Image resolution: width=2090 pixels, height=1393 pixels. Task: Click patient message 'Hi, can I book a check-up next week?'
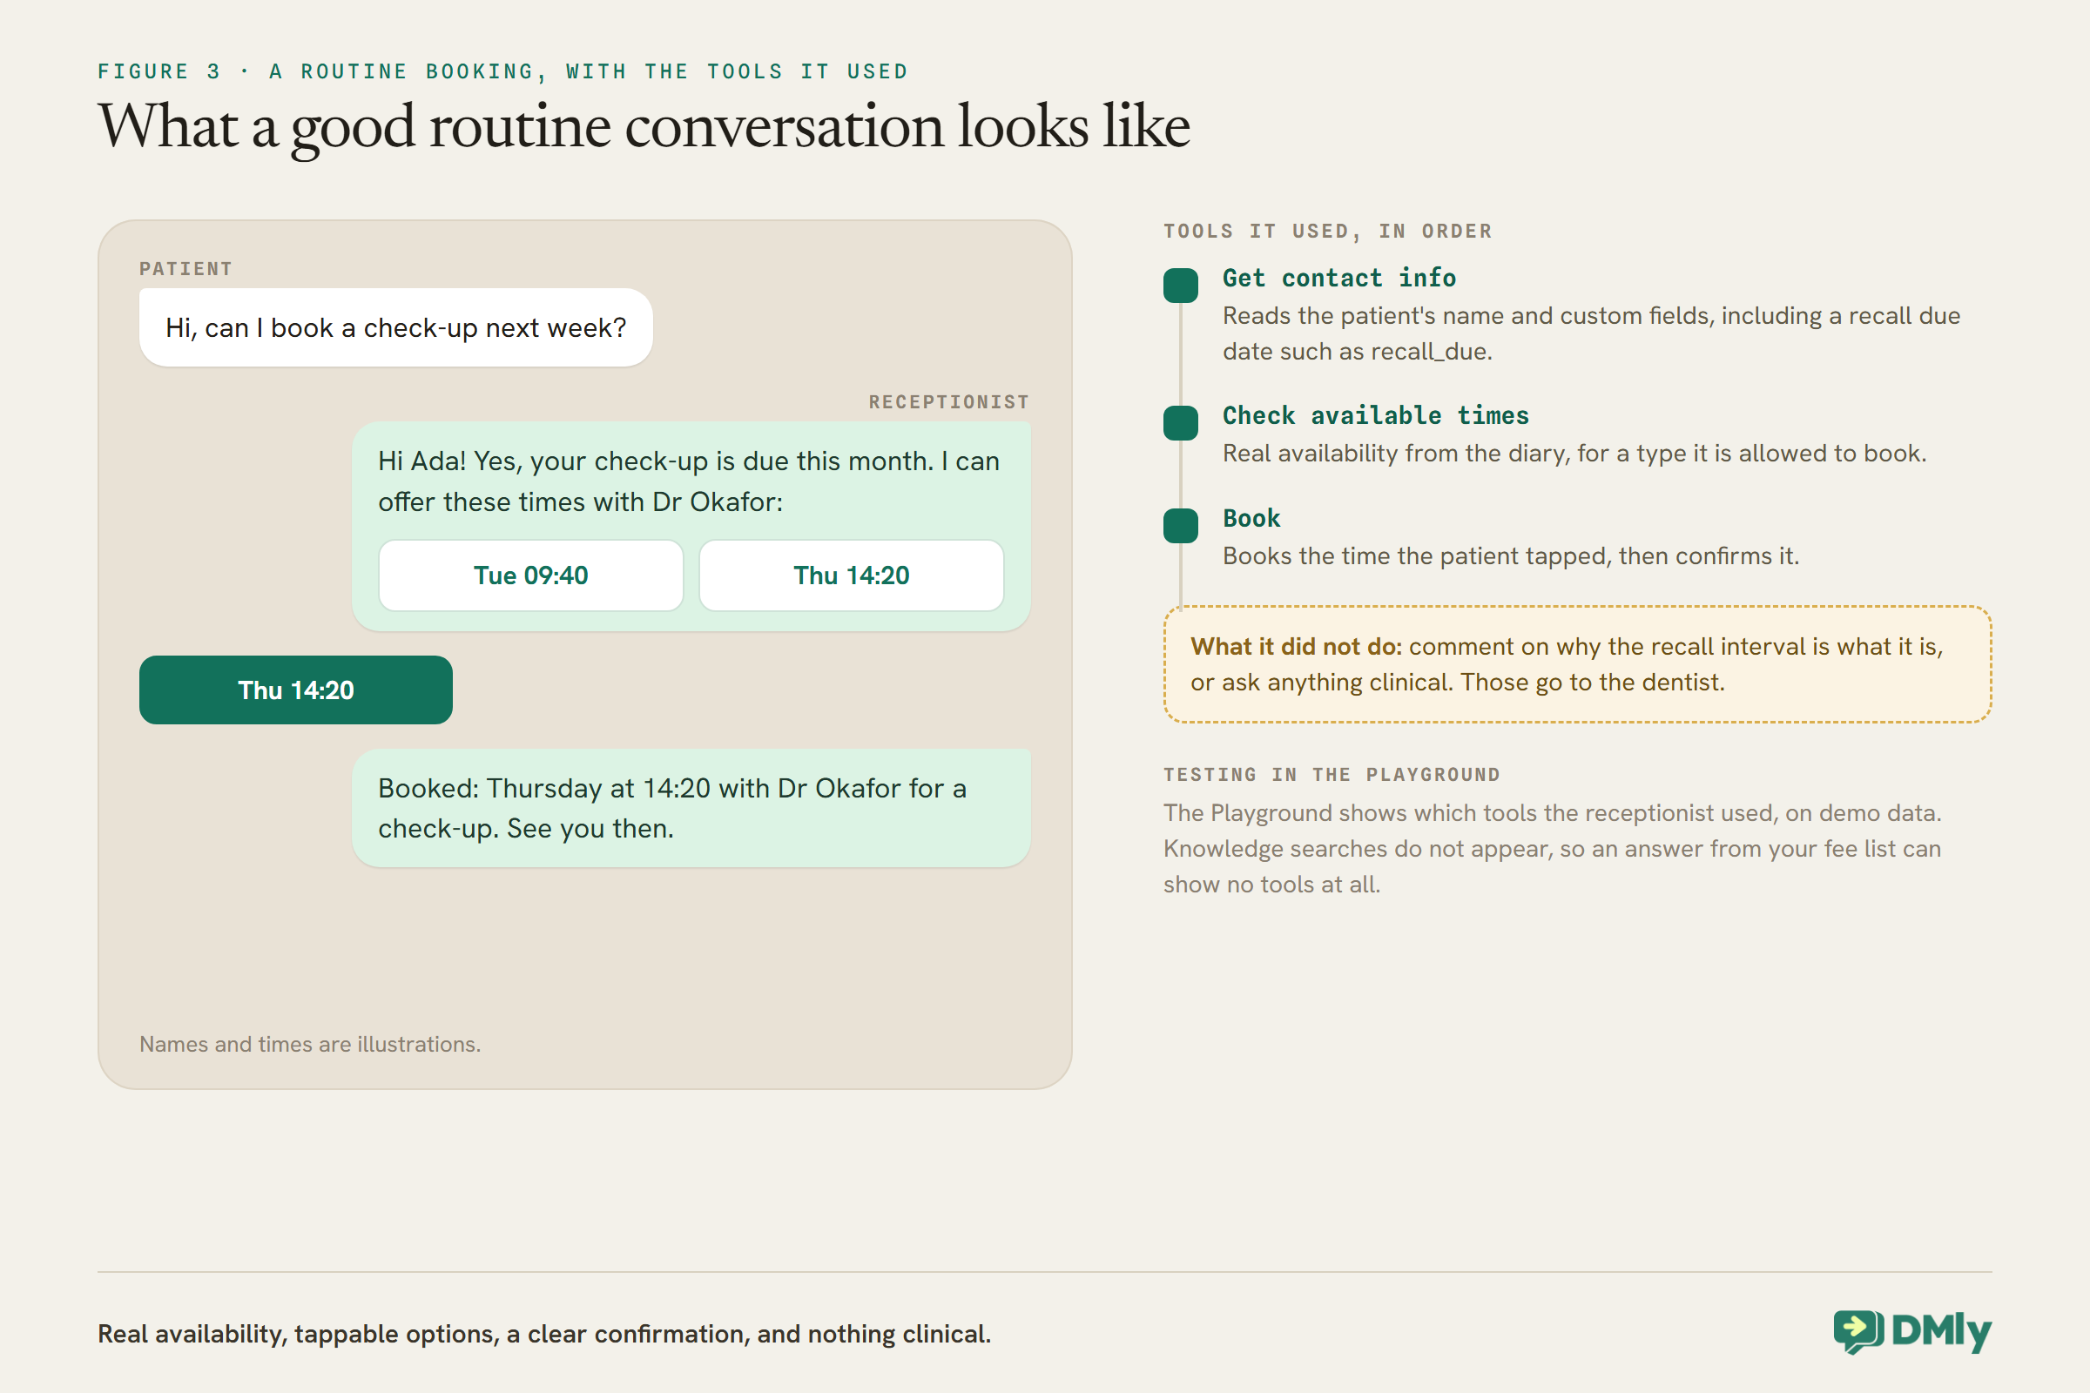[396, 328]
